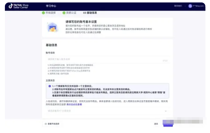Click the user avatar icon
Screen dimensions: 210x133
(190, 6)
